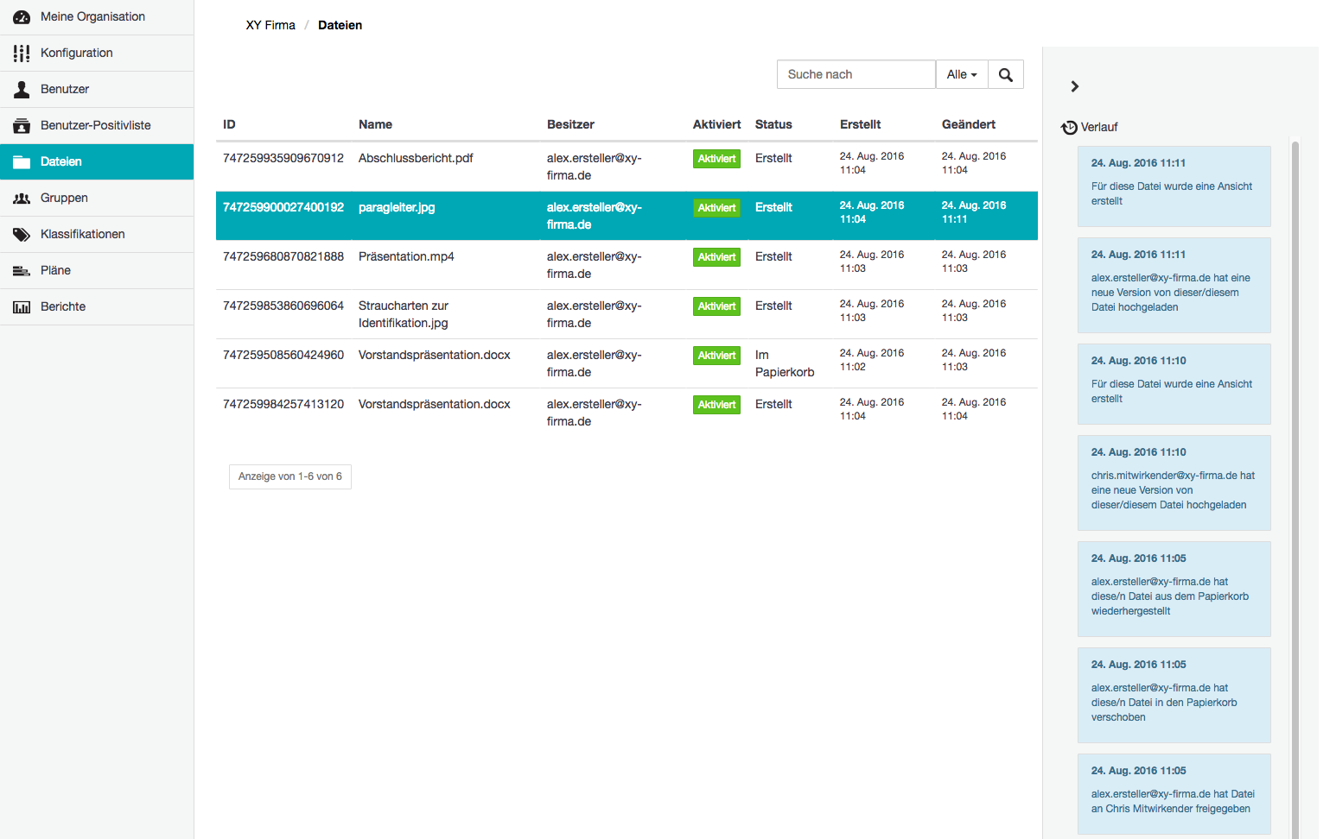The width and height of the screenshot is (1336, 839).
Task: Click the Meine Organisation dashboard icon
Action: (22, 17)
